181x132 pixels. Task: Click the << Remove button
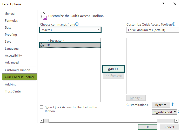[113, 76]
